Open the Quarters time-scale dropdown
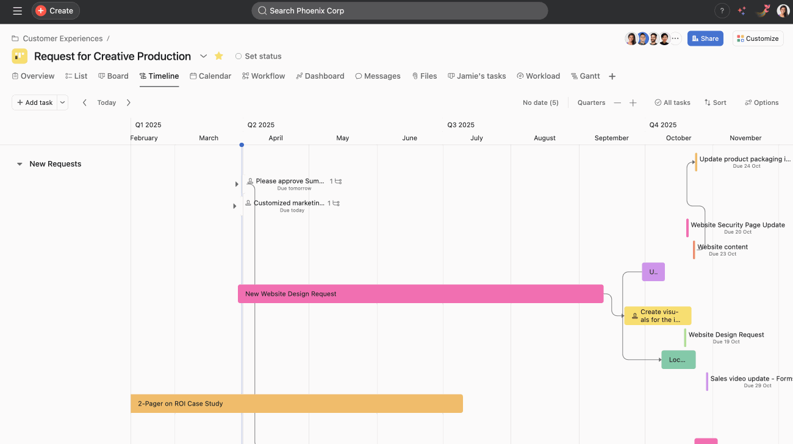The image size is (793, 444). click(x=591, y=102)
